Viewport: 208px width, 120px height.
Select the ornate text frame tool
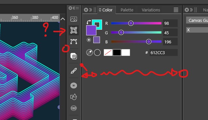point(74,108)
